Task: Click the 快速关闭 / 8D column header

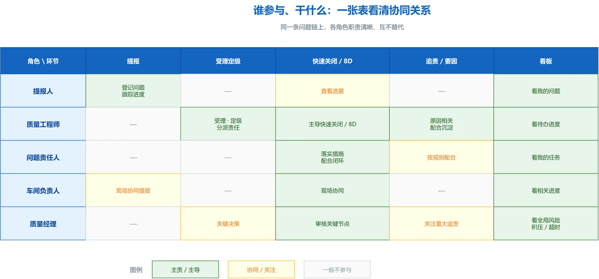Action: pyautogui.click(x=332, y=61)
